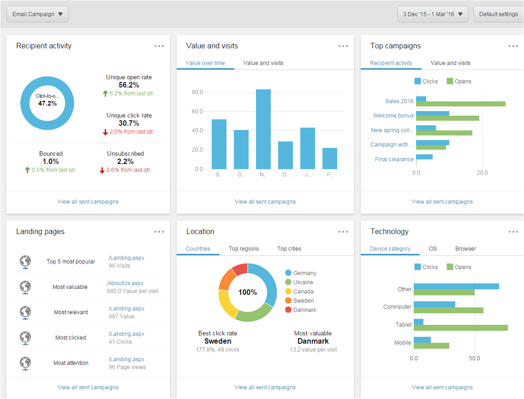Open the Landing pages panel options menu
This screenshot has height=399, width=524.
(159, 232)
